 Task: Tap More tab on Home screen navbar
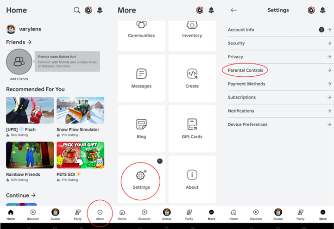click(x=100, y=214)
